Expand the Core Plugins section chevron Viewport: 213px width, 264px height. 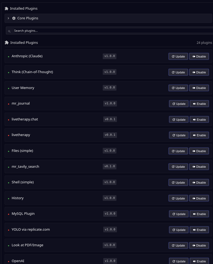(8, 18)
